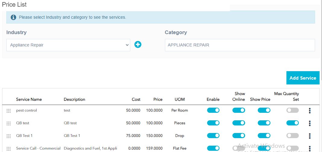Screen dimensions: 322x152
Task: Toggle Show Online for the QB Test 1 row
Action: click(238, 136)
